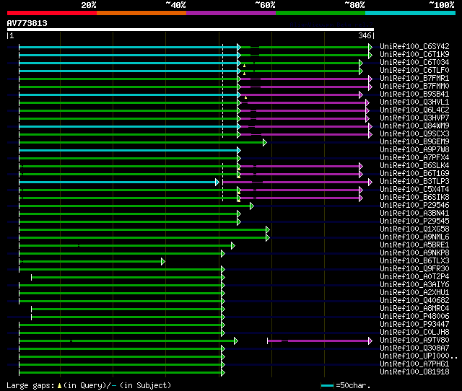Screen dimensions: 462x391
Task: Click the green arrowhead ending the A5BRE1 alignment
Action: tap(233, 245)
